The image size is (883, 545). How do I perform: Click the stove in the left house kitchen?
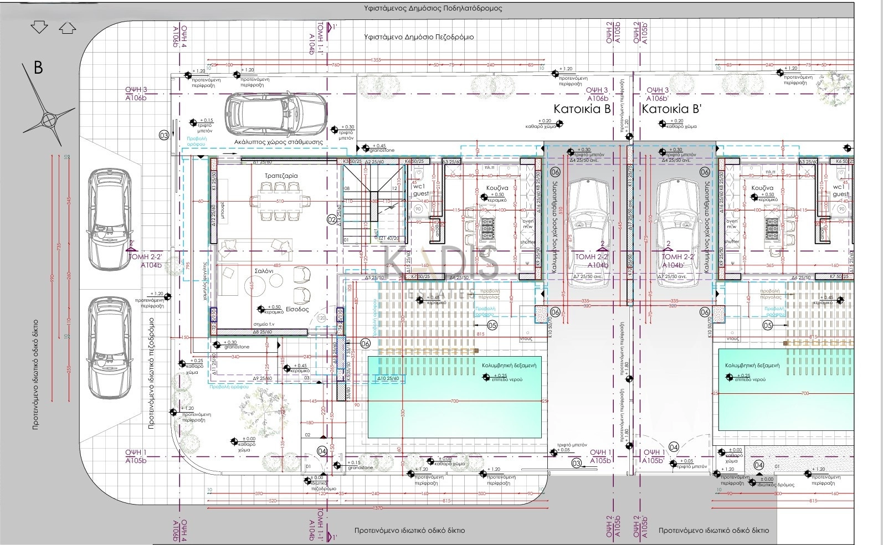[489, 227]
